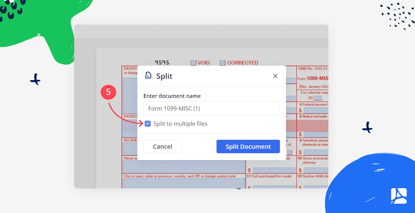Click the 'Form 1099-MIS' title text

click(x=313, y=78)
